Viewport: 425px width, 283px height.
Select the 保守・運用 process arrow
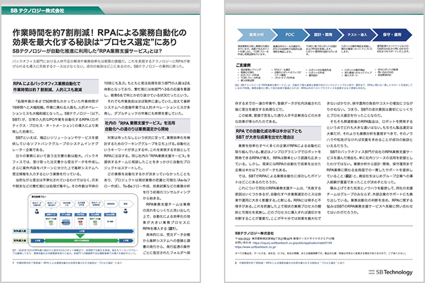(392, 35)
